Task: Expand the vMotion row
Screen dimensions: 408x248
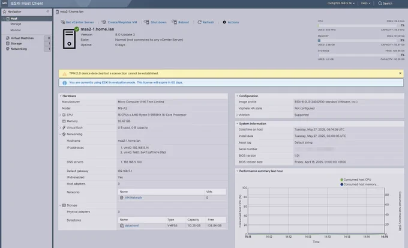Action: (x=237, y=115)
